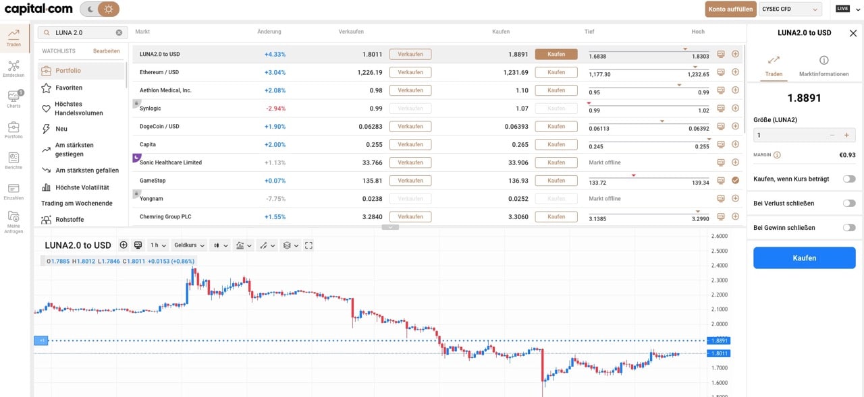Open the Berichte reports icon in the sidebar
The height and width of the screenshot is (397, 864).
click(13, 160)
